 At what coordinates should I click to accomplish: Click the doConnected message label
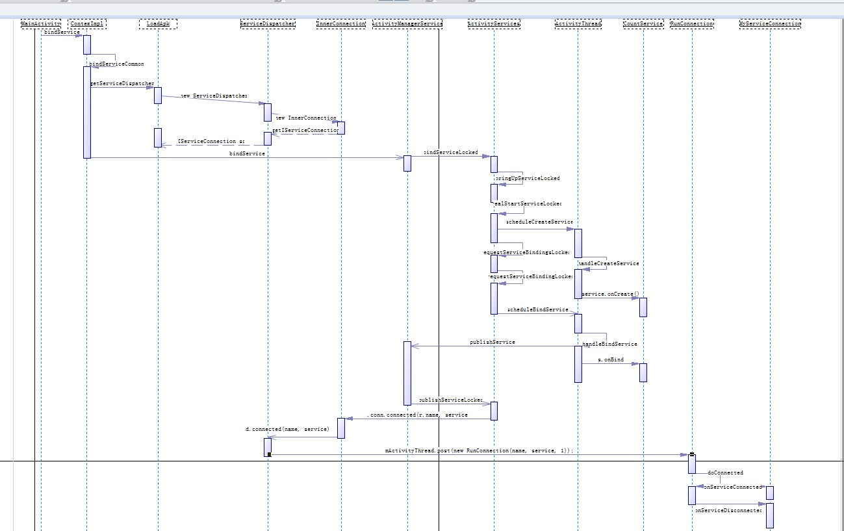tap(726, 473)
